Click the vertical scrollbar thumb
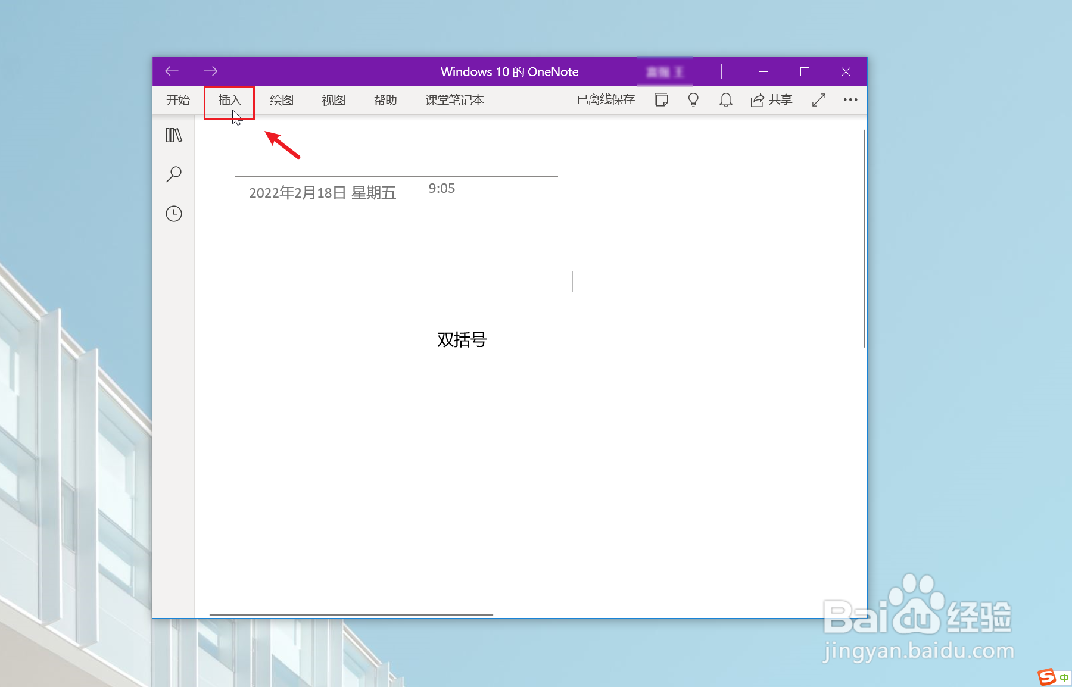 click(864, 238)
